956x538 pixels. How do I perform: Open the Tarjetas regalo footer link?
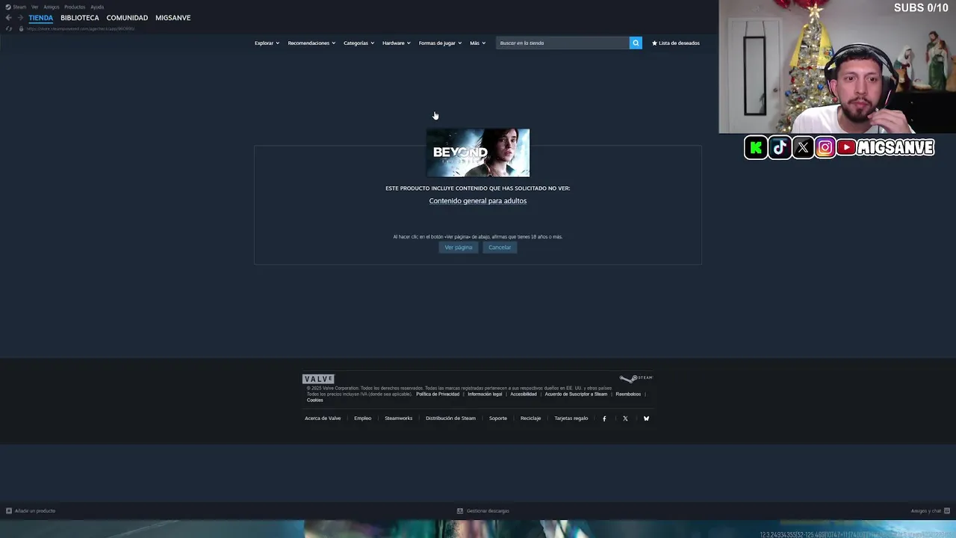click(571, 418)
